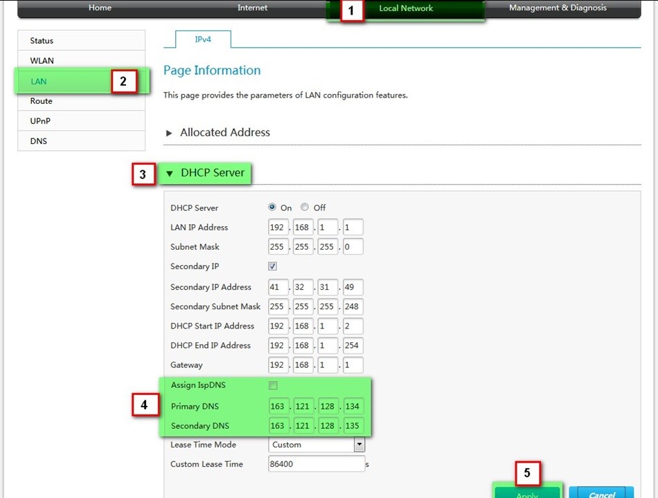
Task: Open the Home top menu
Action: [100, 8]
